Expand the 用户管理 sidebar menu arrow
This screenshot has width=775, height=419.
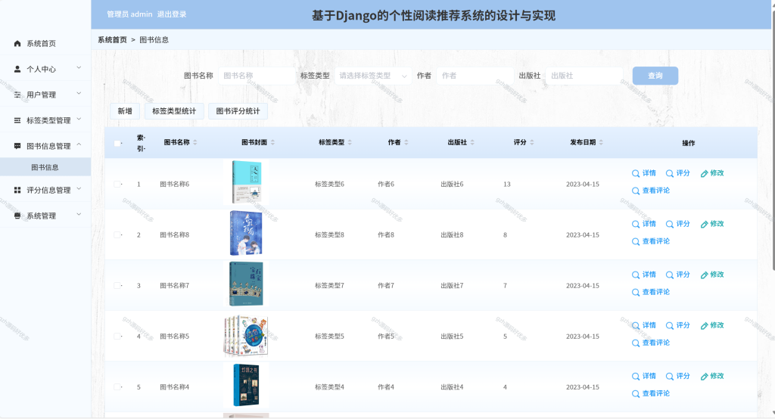[x=79, y=94]
